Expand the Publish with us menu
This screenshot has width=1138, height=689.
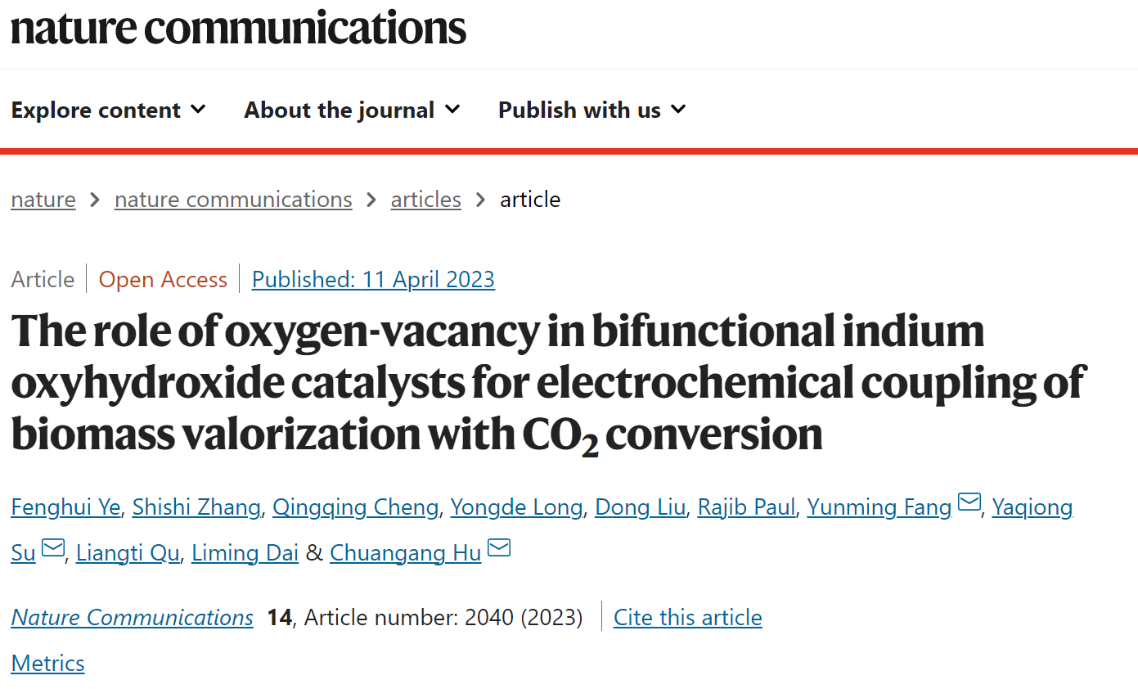592,110
